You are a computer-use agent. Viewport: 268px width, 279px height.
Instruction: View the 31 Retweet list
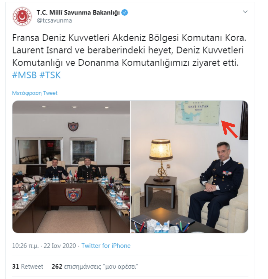click(x=28, y=266)
